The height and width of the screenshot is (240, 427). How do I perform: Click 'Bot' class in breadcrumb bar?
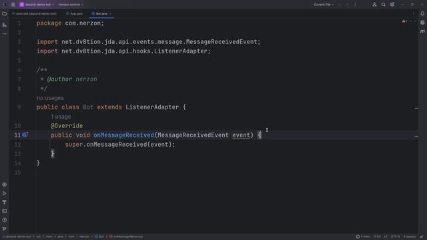point(99,237)
